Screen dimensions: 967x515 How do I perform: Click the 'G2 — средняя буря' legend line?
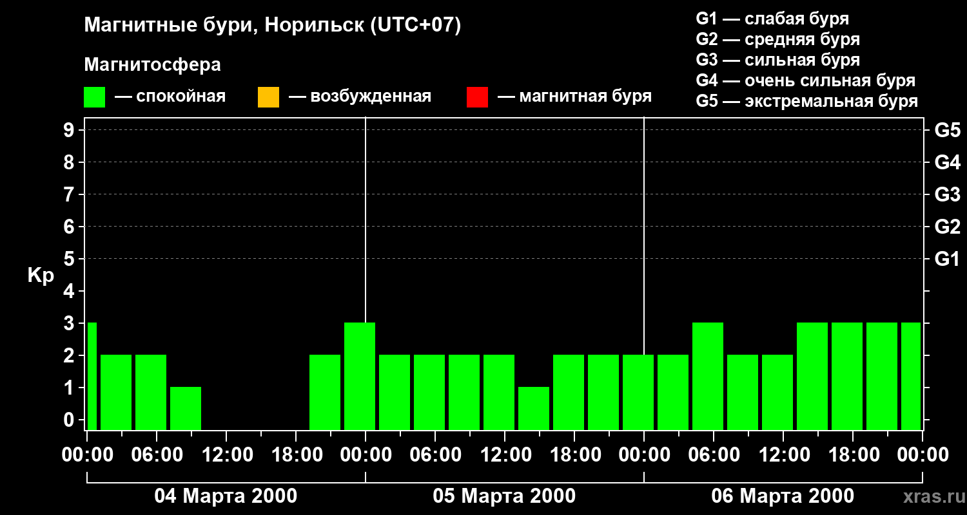(x=777, y=39)
